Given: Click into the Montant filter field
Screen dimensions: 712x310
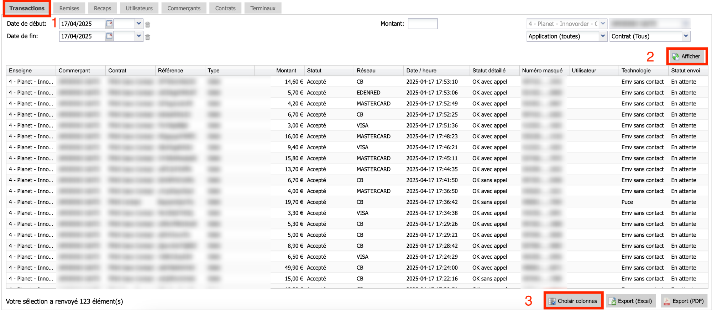Looking at the screenshot, I should [x=423, y=24].
